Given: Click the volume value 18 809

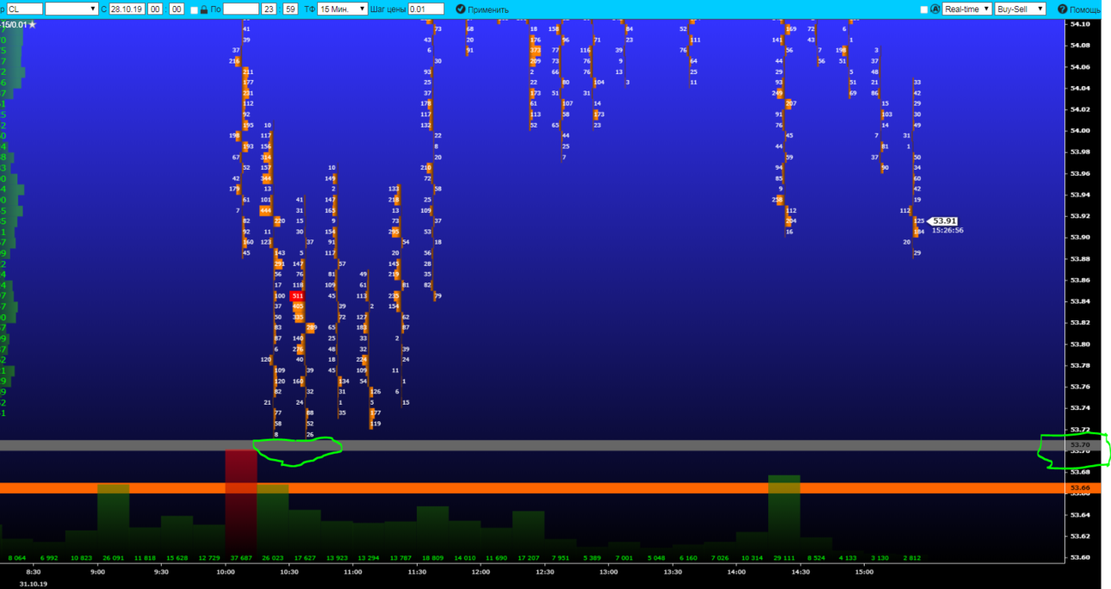Looking at the screenshot, I should (432, 558).
